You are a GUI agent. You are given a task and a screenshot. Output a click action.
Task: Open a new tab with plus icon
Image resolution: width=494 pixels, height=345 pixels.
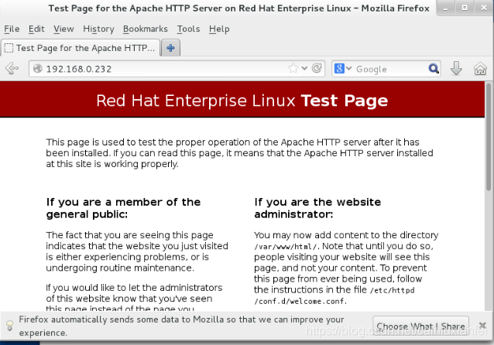click(x=170, y=48)
